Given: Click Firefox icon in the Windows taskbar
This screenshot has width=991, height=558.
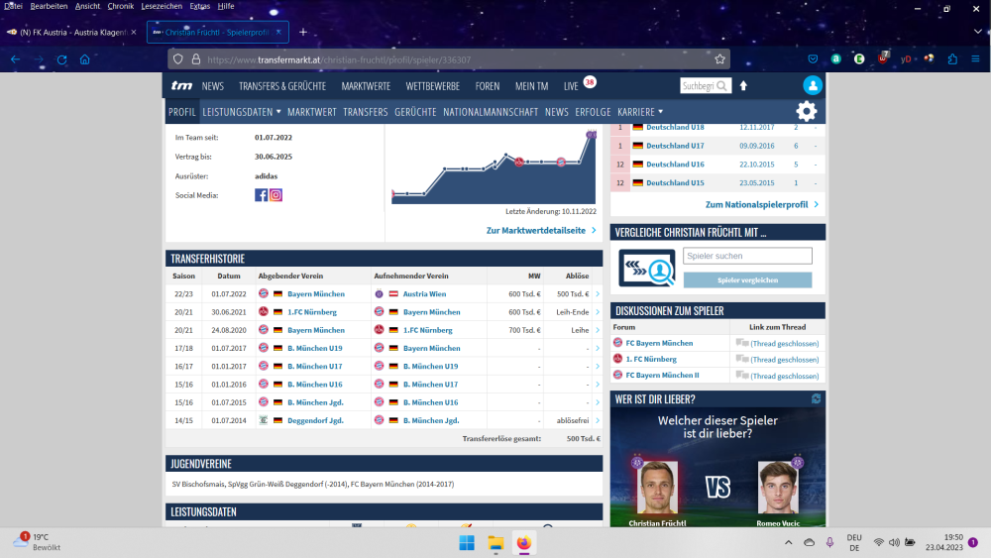Looking at the screenshot, I should click(523, 542).
